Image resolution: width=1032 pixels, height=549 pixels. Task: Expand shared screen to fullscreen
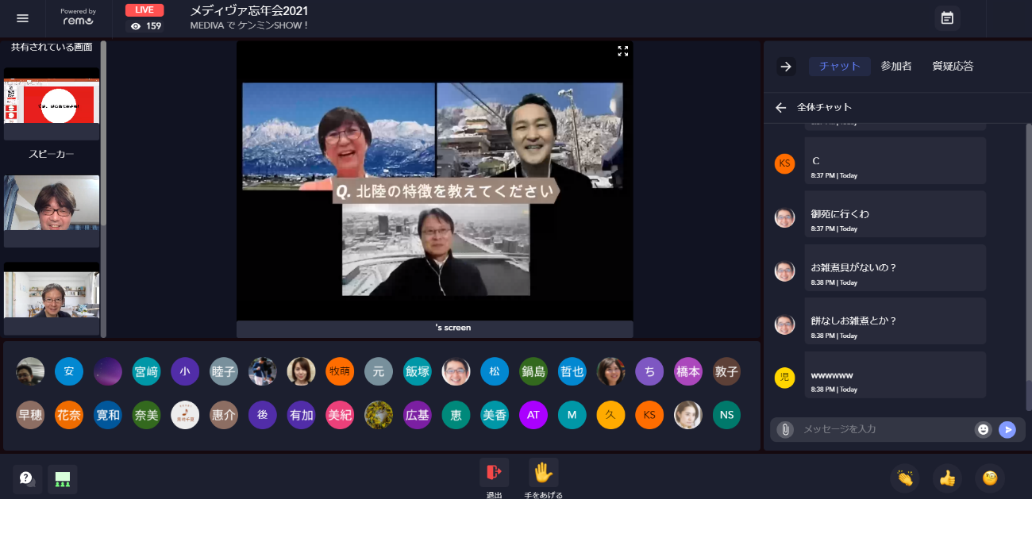pos(623,51)
